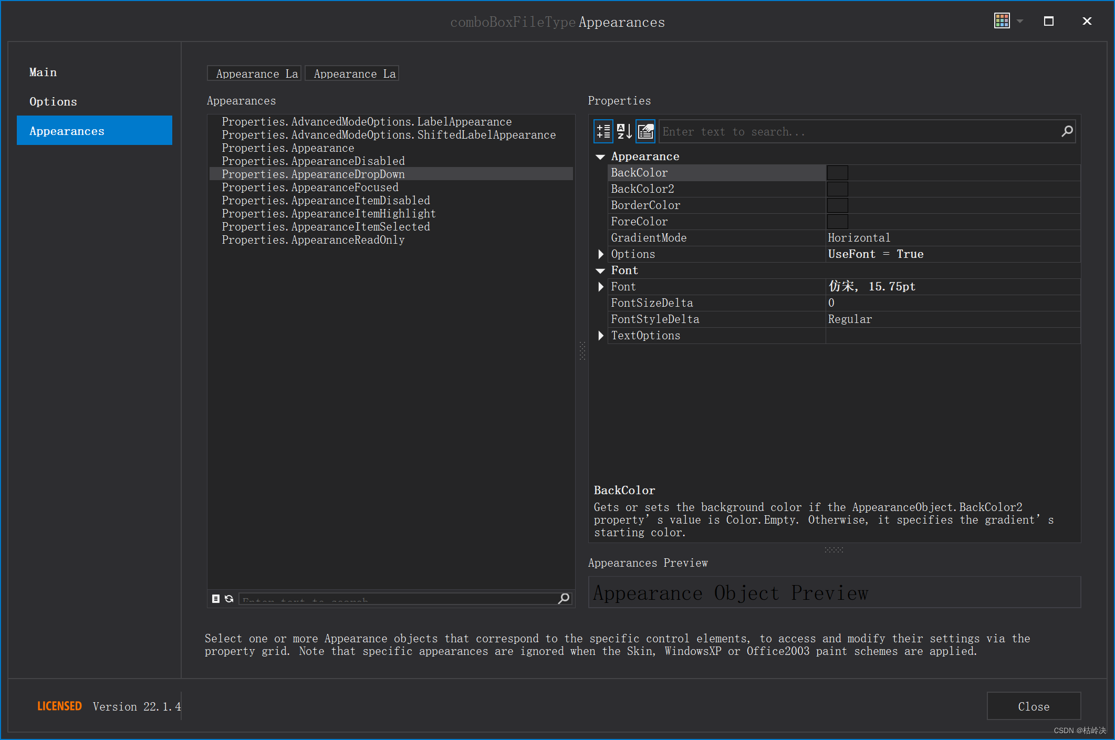Expand the Font property row
The image size is (1115, 740).
pyautogui.click(x=601, y=287)
